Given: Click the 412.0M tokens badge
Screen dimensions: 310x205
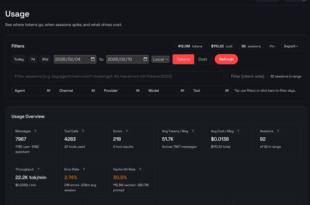Looking at the screenshot, I should [x=190, y=46].
